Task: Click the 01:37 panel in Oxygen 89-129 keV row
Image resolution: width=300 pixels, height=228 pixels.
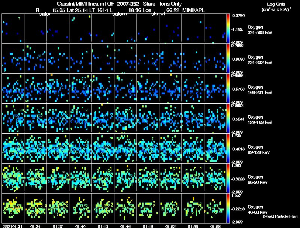Action: [x=58, y=148]
